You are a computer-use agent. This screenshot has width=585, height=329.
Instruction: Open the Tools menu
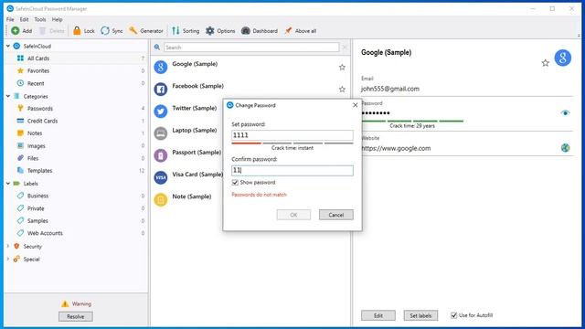(40, 19)
